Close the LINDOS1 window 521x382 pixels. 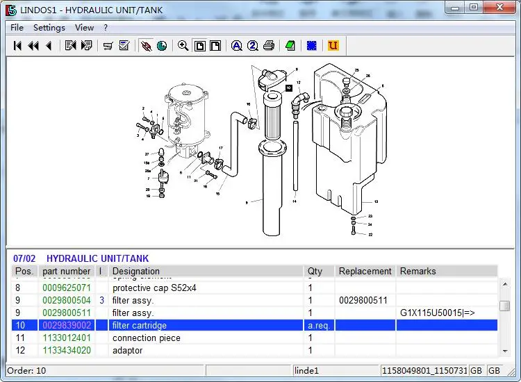tap(499, 8)
